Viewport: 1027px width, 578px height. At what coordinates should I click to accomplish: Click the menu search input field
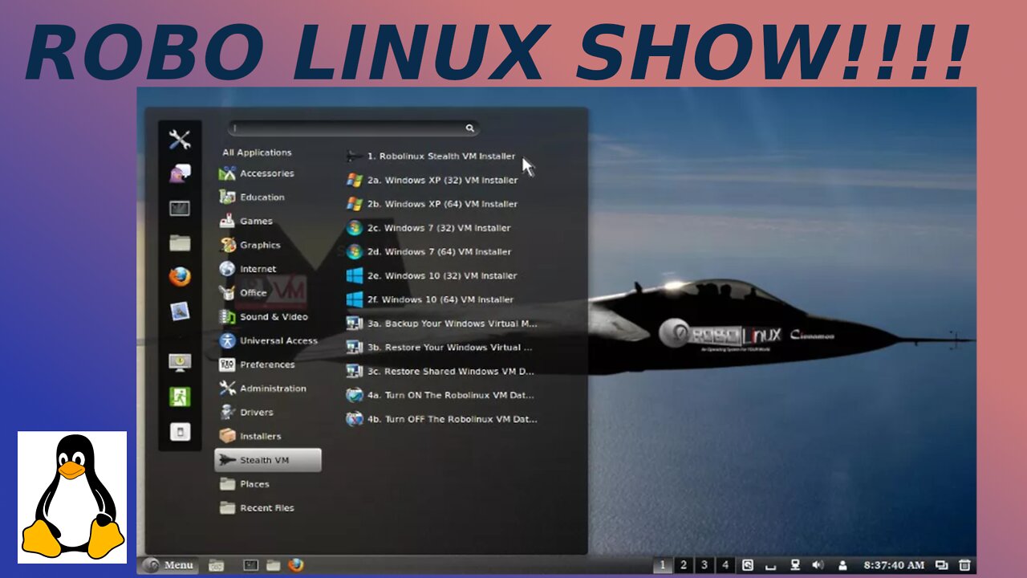tap(354, 128)
